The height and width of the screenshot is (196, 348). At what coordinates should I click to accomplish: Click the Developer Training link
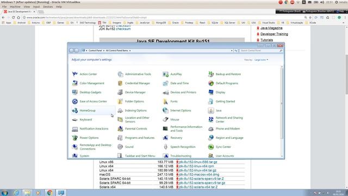click(274, 34)
